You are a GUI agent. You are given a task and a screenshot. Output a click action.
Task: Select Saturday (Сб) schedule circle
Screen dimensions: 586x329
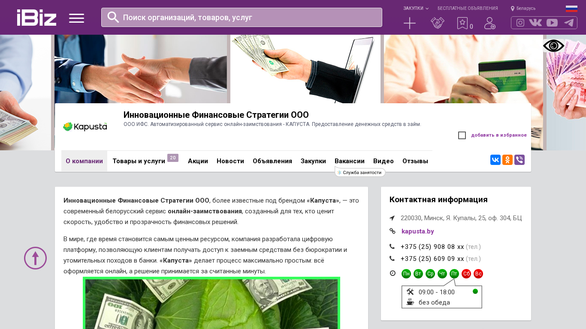click(466, 274)
